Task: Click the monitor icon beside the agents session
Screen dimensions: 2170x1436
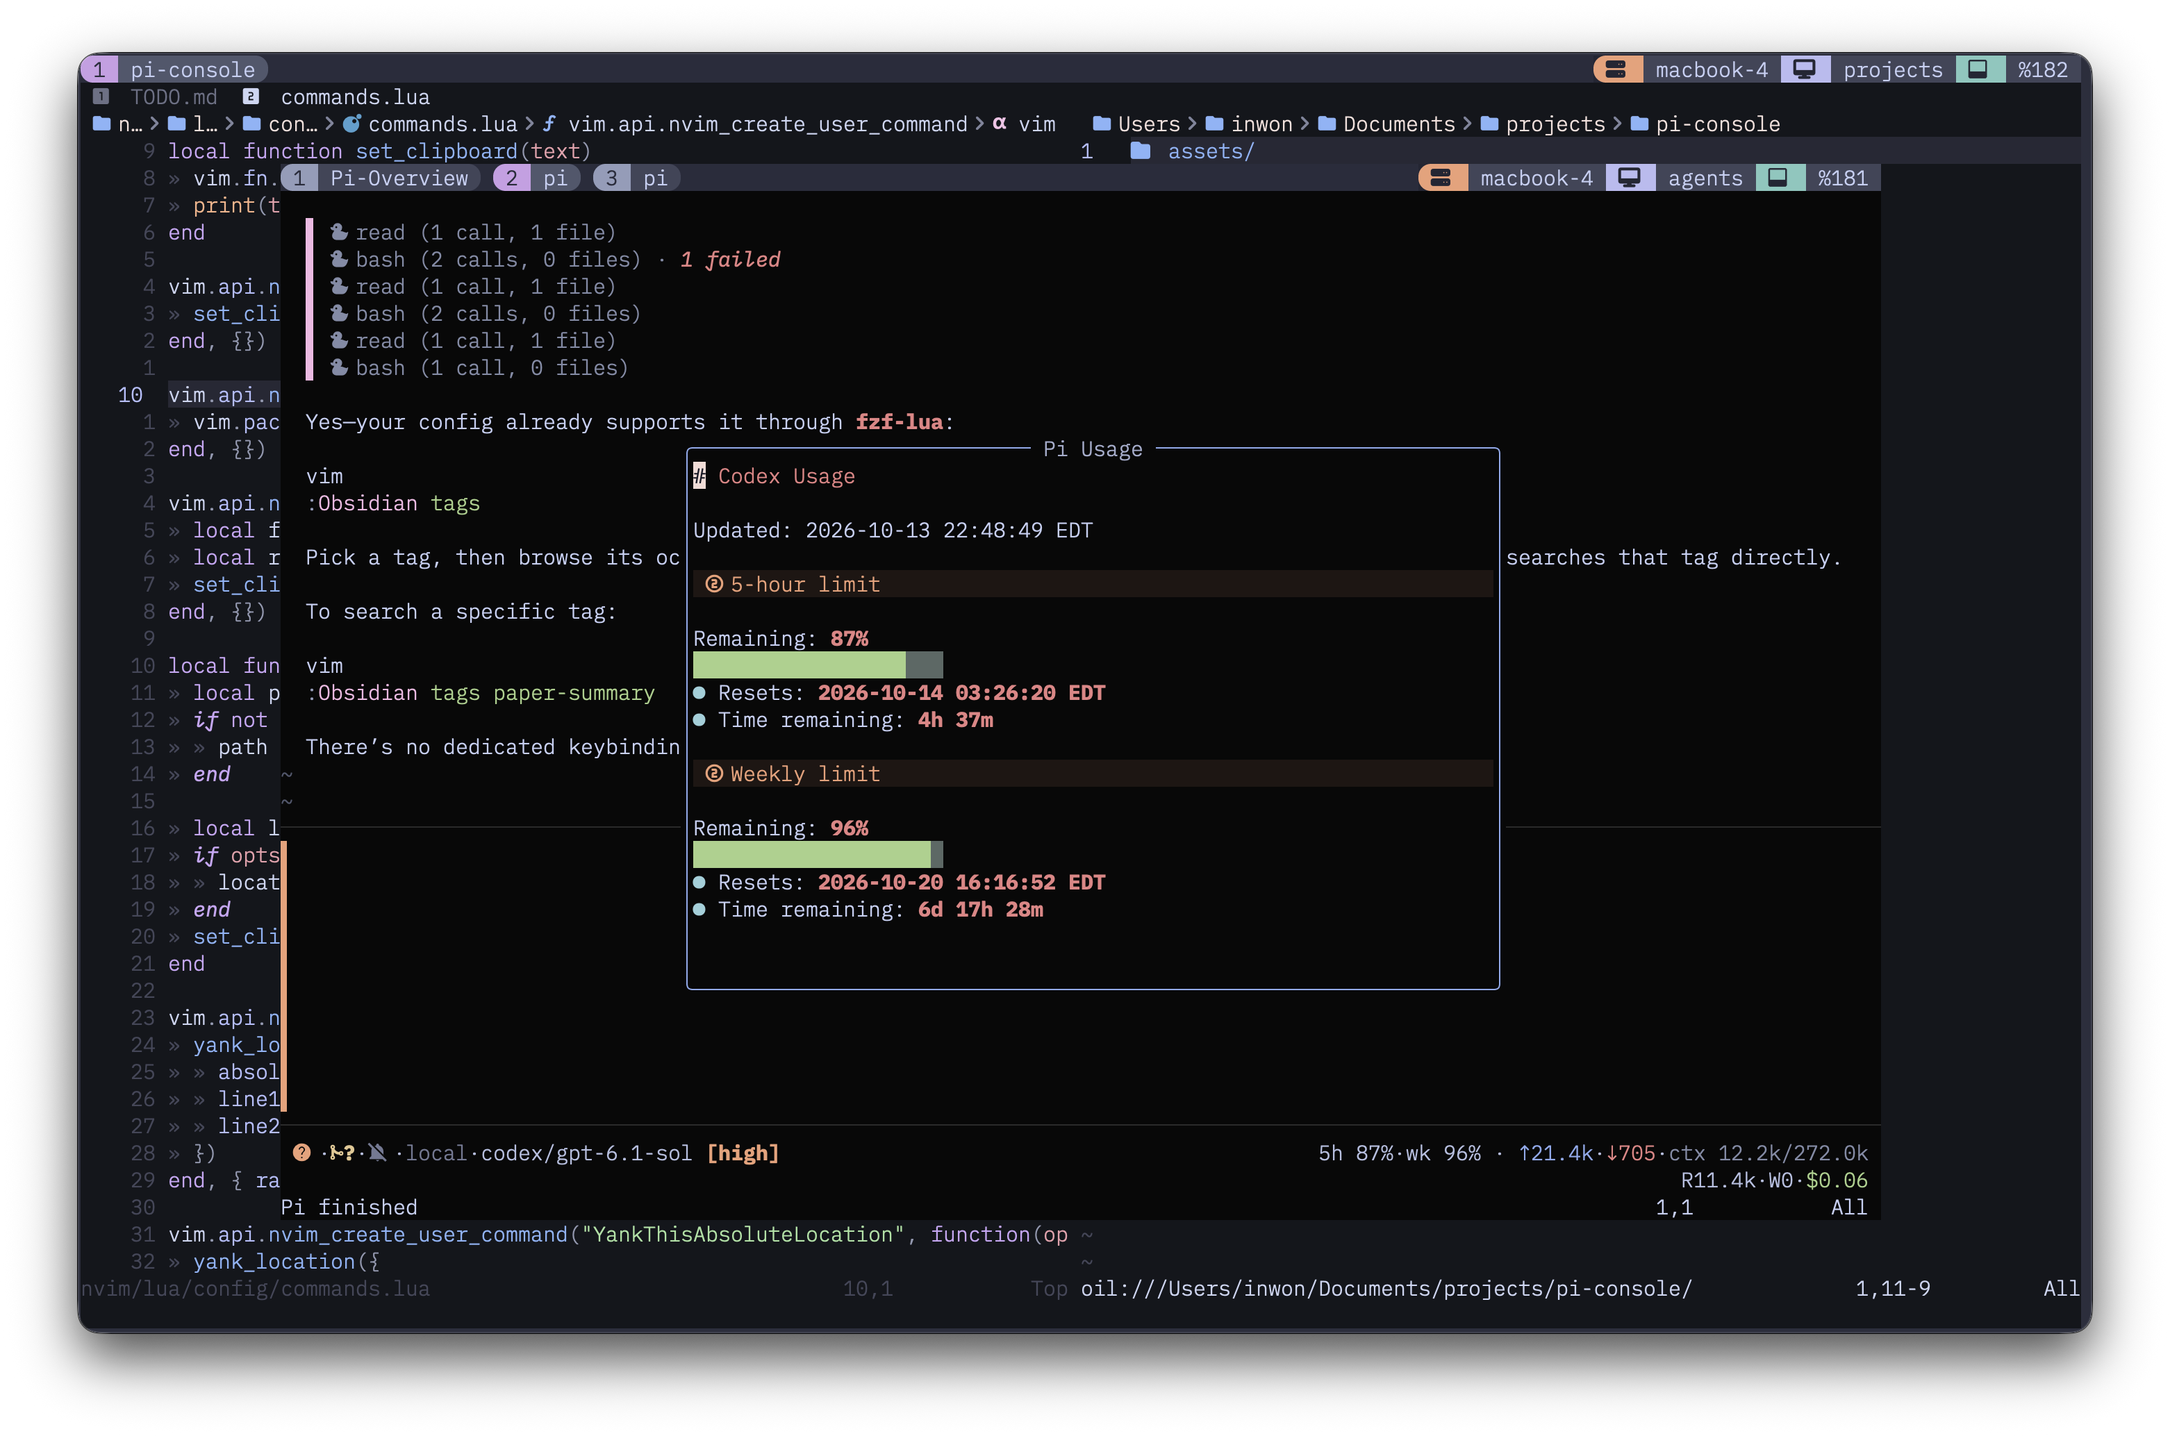Action: (1630, 178)
